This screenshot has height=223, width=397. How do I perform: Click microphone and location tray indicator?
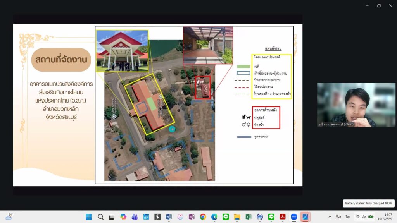click(338, 217)
